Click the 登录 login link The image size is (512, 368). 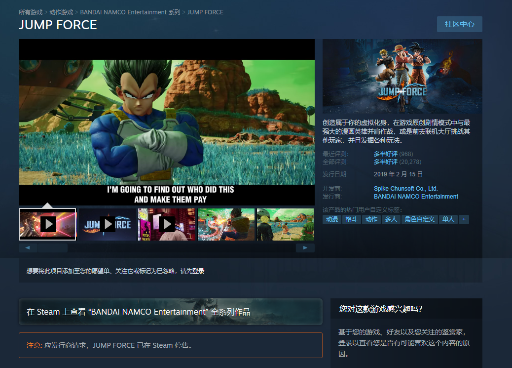pyautogui.click(x=198, y=271)
